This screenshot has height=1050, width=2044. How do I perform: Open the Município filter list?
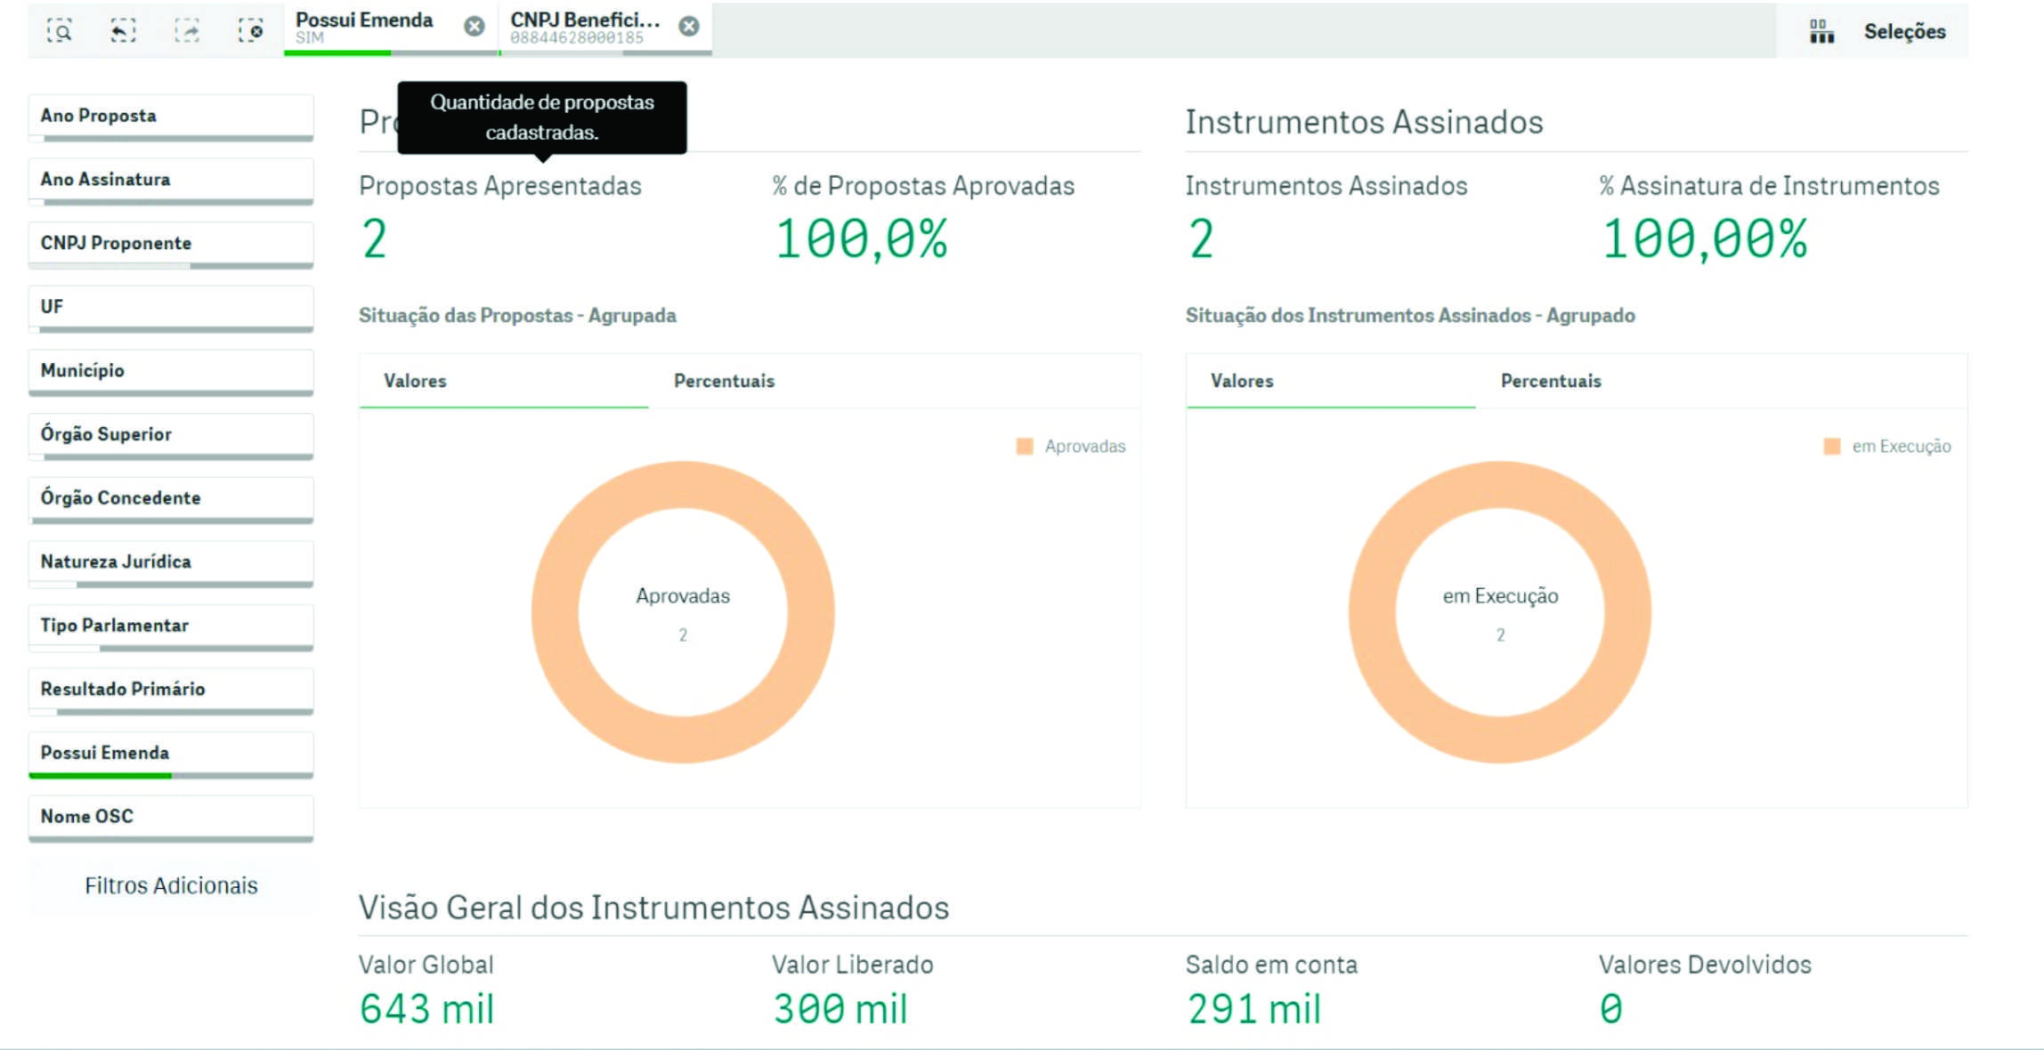[x=171, y=371]
